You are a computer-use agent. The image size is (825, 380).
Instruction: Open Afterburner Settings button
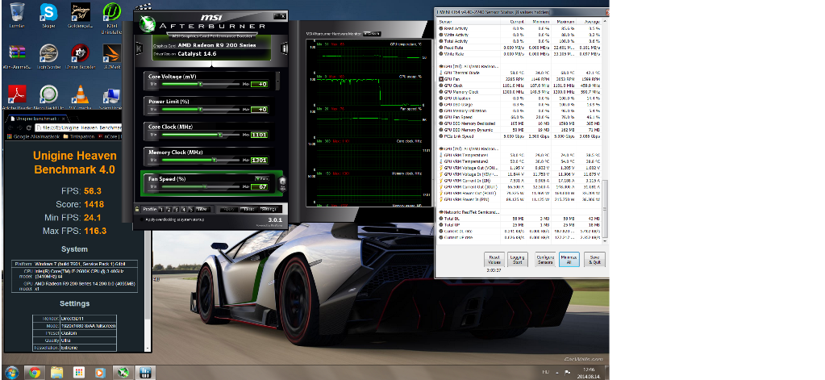point(269,209)
